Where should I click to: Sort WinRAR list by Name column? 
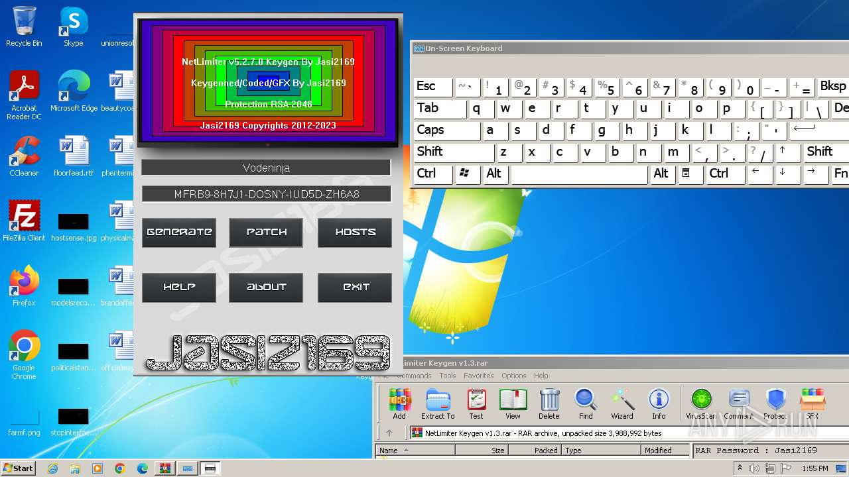pyautogui.click(x=415, y=450)
